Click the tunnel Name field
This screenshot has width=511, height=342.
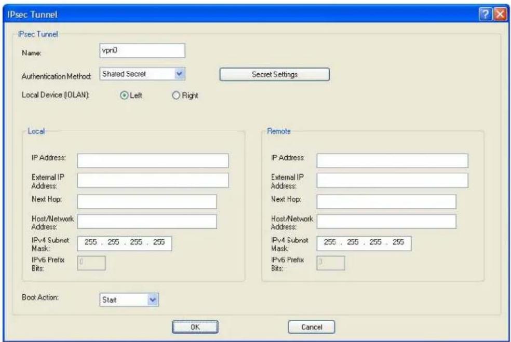(x=142, y=50)
